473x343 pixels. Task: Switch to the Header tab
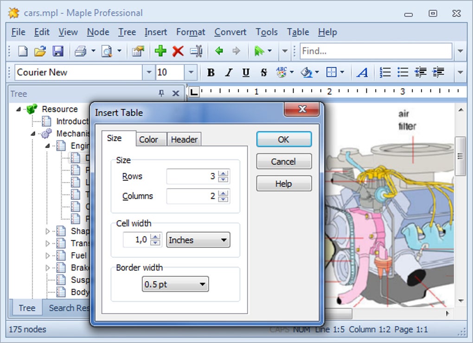click(x=184, y=140)
